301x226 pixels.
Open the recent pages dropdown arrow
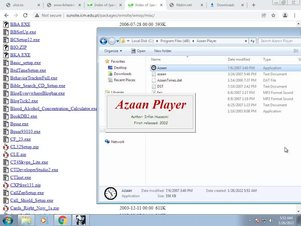pos(118,41)
